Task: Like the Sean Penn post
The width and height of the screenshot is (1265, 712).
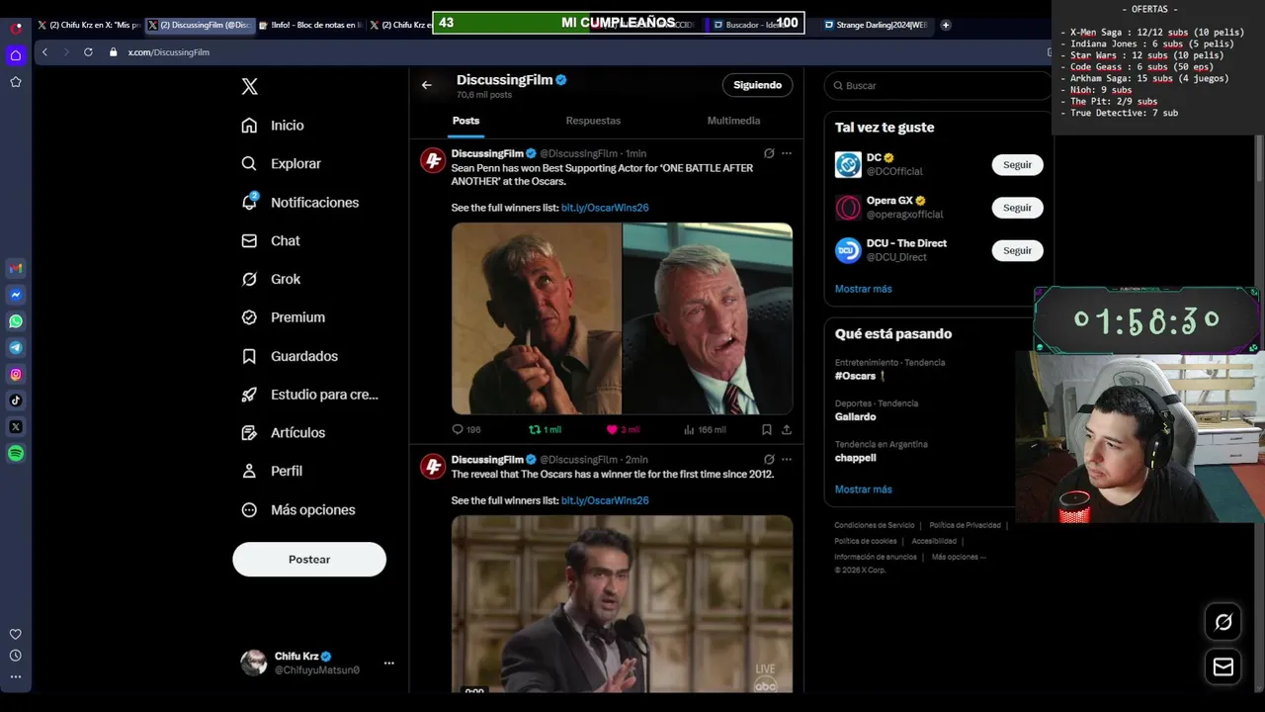Action: tap(623, 430)
